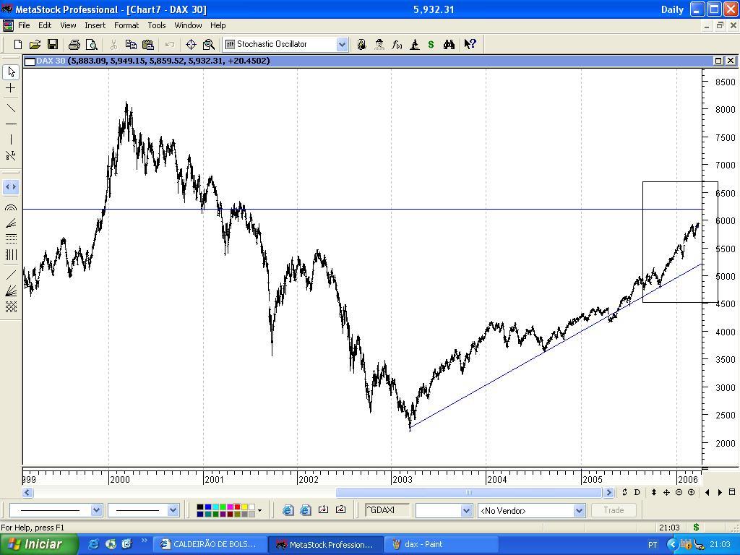The height and width of the screenshot is (555, 740).
Task: Select the Fibonacci Retracement lines tool
Action: 11,238
